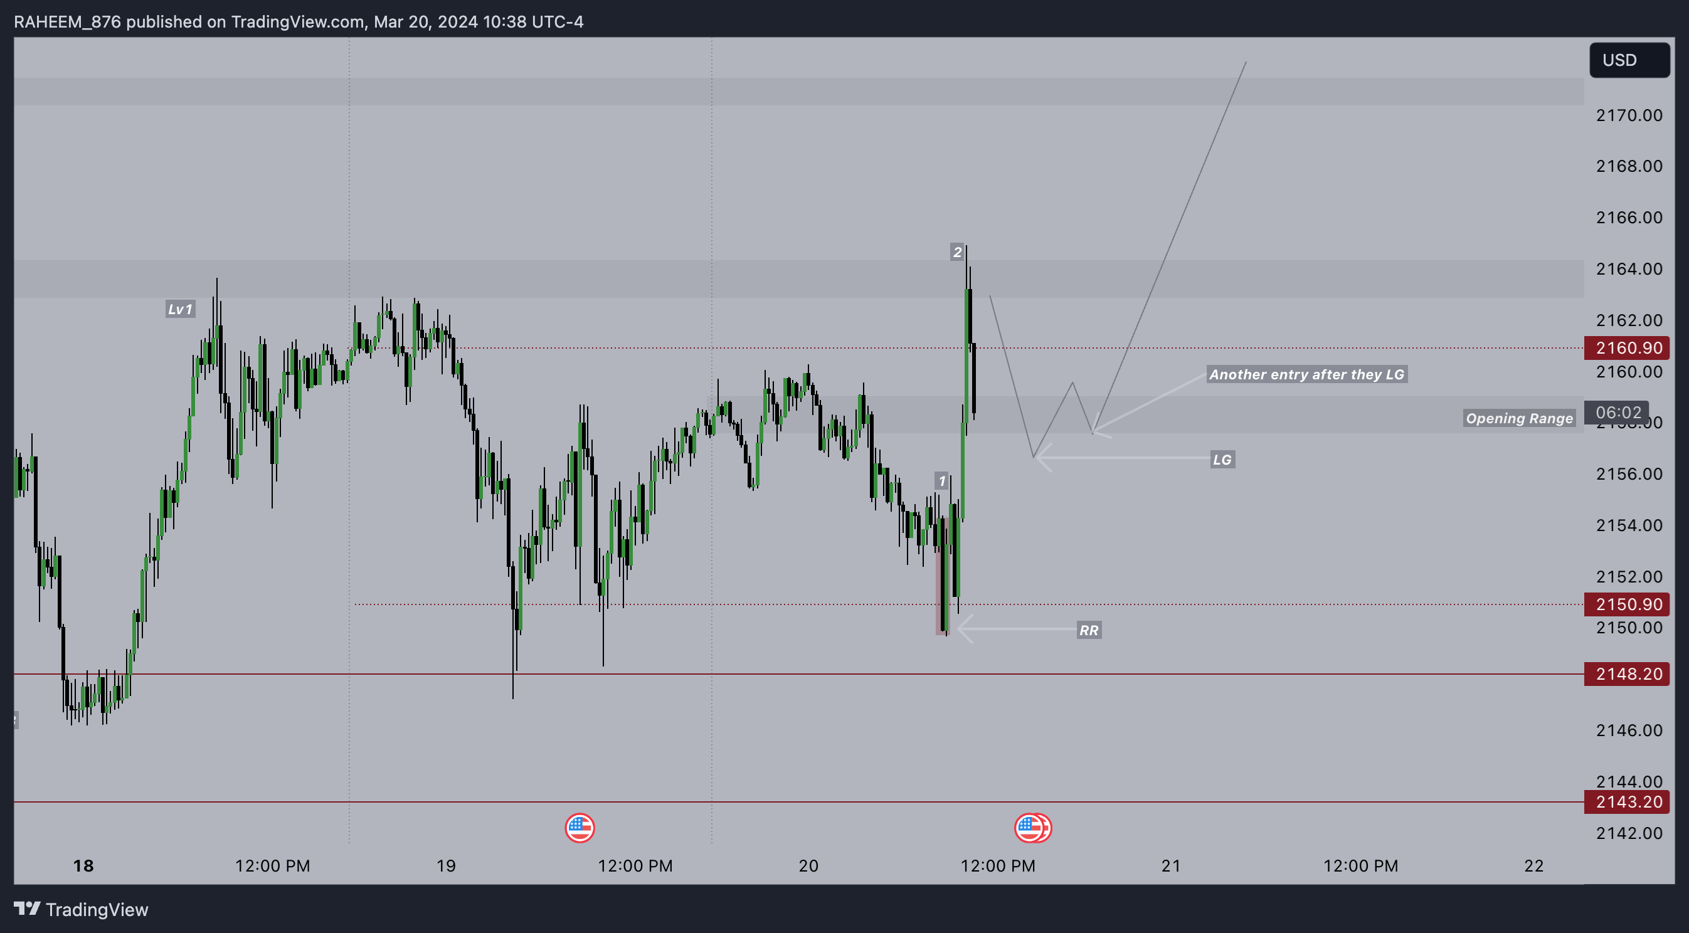1689x933 pixels.
Task: Click the US flag economic event icon near the 19th
Action: tap(580, 828)
